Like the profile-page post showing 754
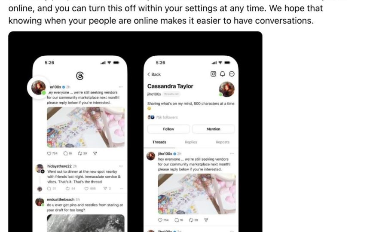Image resolution: width=367 pixels, height=232 pixels. coord(160,220)
